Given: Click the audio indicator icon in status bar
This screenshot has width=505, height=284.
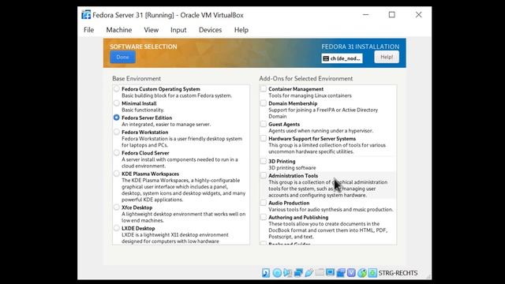Looking at the screenshot, I should [287, 273].
